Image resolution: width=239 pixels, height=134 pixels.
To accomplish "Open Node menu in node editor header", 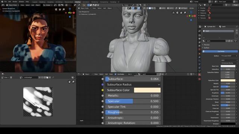I will tap(111, 74).
